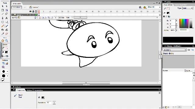
Task: Click the Edit Symbols icon
Action: 145,7
